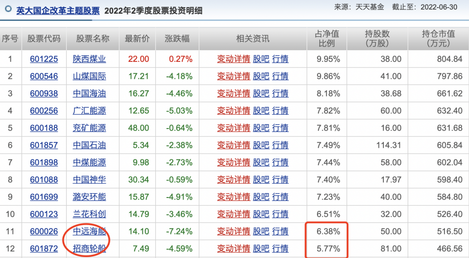Open the 招商轮船 stock name link
Viewport: 469px width, 258px height.
tap(89, 249)
